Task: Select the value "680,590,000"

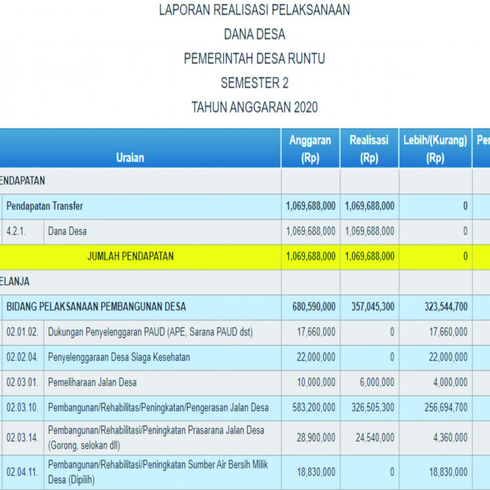Action: click(x=313, y=307)
